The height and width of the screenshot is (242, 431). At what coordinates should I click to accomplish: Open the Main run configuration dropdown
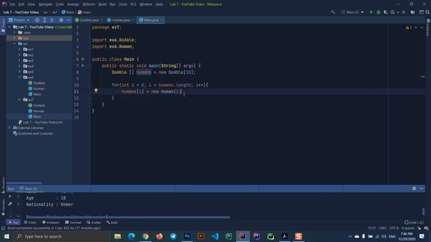tap(353, 12)
